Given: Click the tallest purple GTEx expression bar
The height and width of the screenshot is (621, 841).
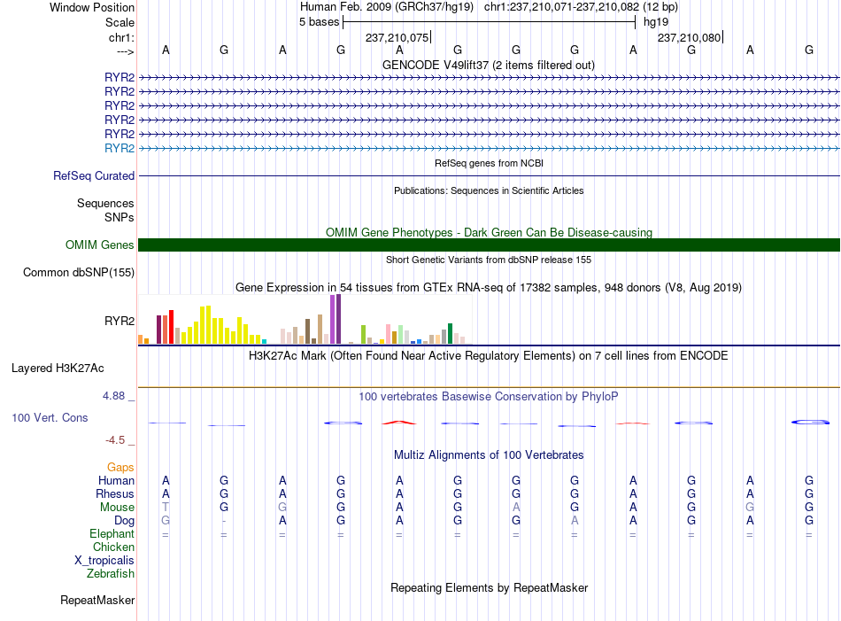Looking at the screenshot, I should point(338,319).
